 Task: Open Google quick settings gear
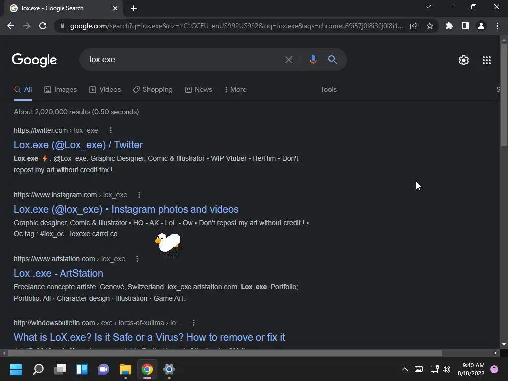464,60
